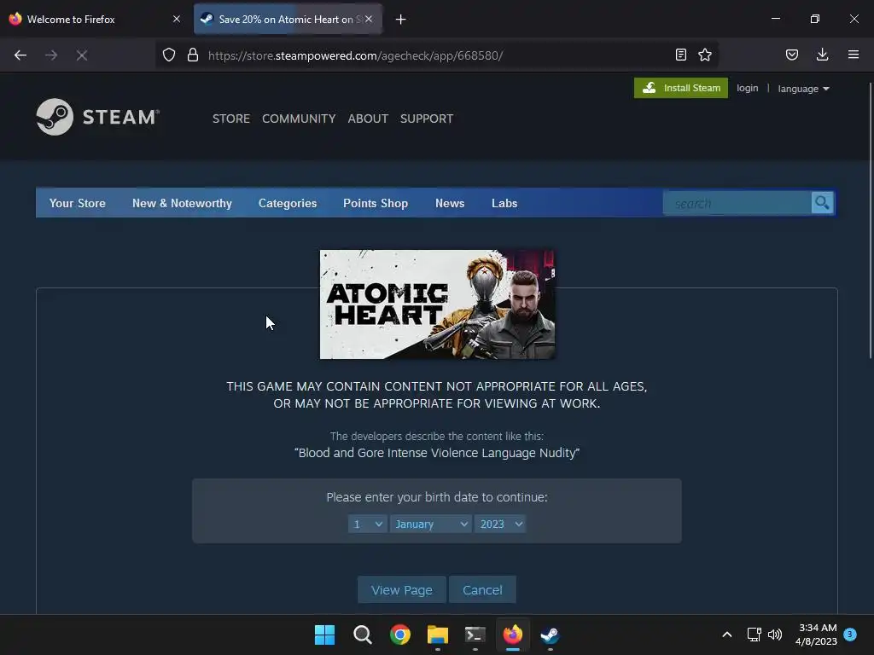Click the page vertical scrollbar
Image resolution: width=874 pixels, height=655 pixels.
(870, 221)
